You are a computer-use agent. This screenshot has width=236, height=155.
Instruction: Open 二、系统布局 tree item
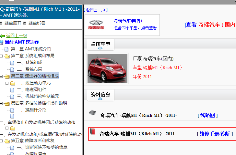click(29, 69)
